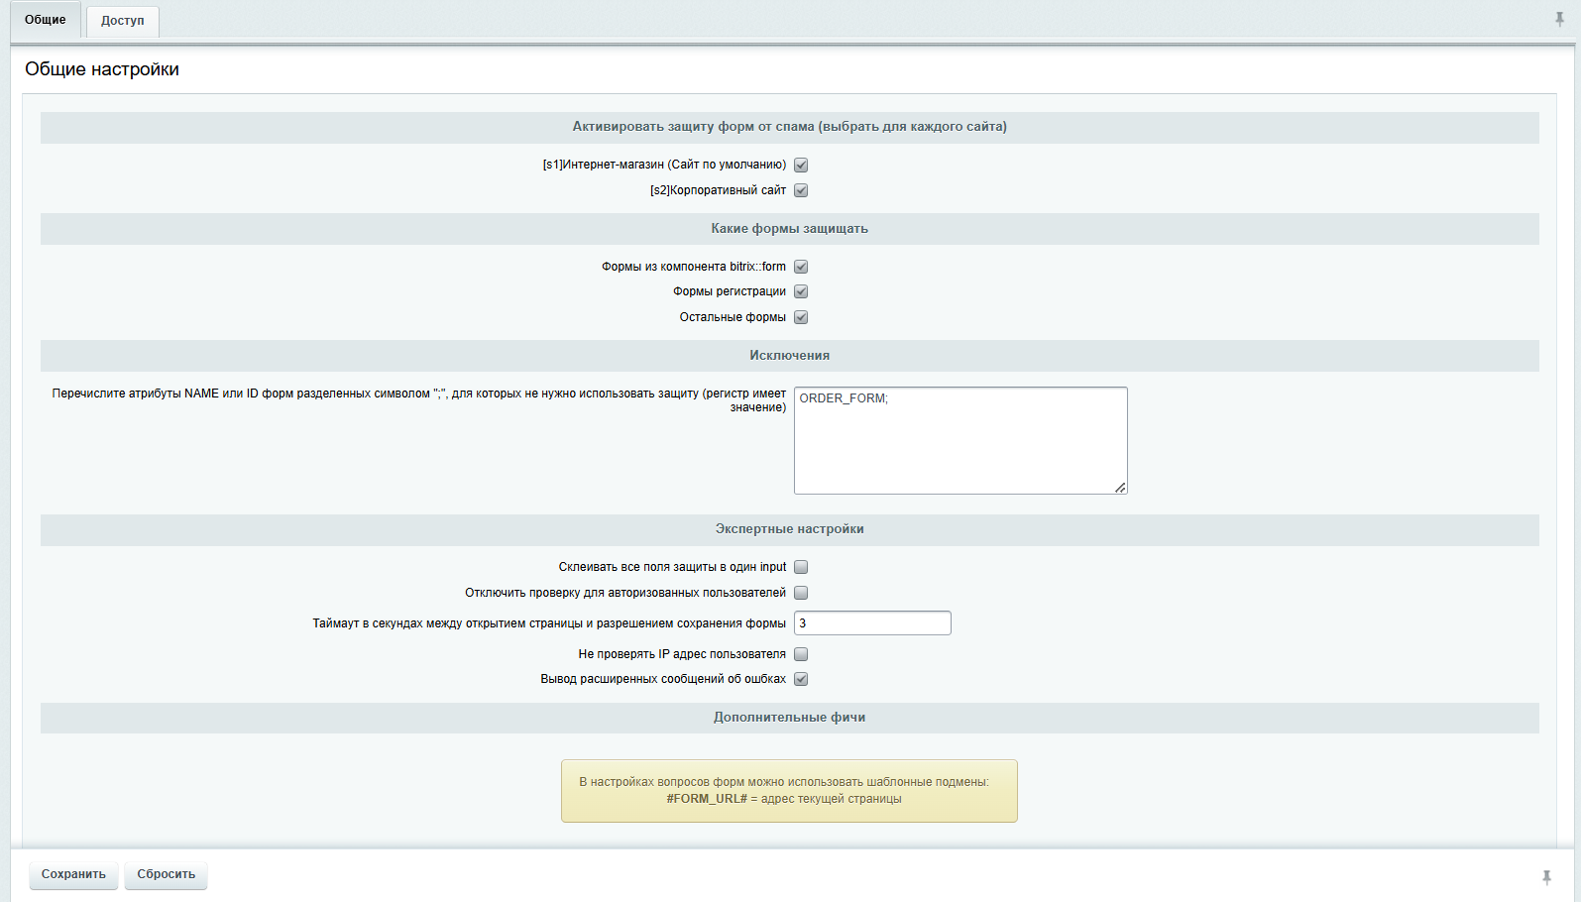Toggle the [s1]Интернет-магазин site checkbox
1581x902 pixels.
[x=801, y=166]
